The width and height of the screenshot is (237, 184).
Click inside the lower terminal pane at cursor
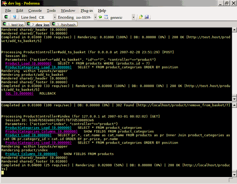pos(3,172)
